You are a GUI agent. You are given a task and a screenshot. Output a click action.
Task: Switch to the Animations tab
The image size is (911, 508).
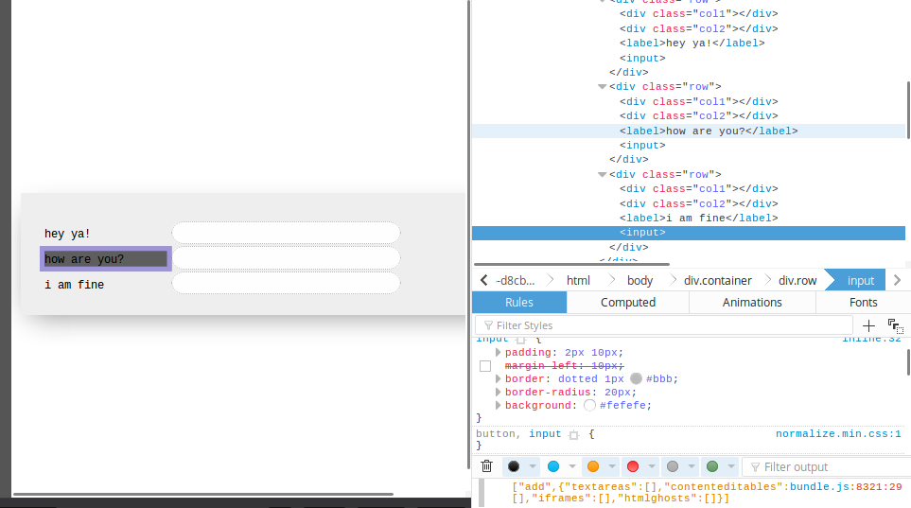752,302
